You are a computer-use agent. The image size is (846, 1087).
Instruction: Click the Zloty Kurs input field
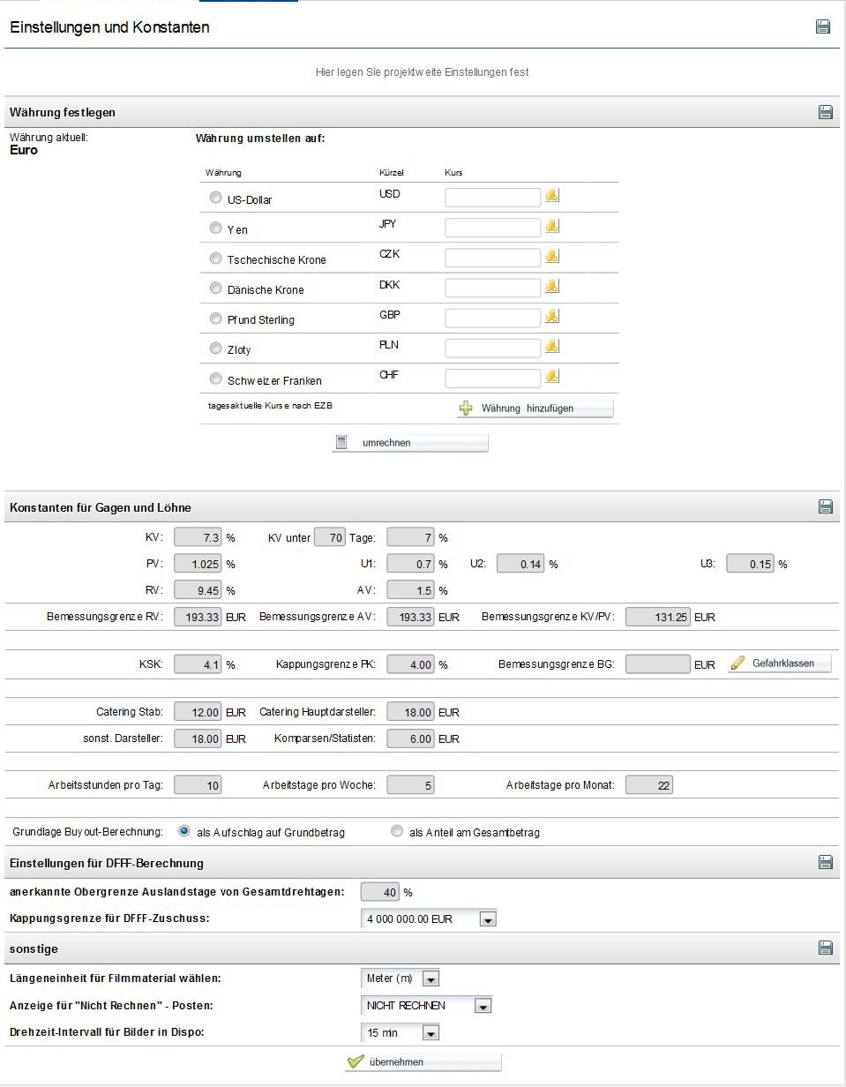pos(492,349)
